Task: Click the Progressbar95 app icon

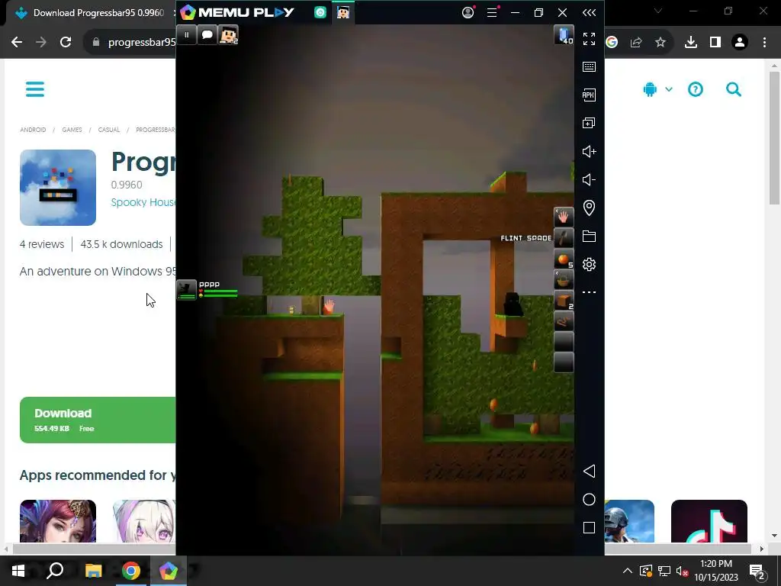Action: pos(58,188)
